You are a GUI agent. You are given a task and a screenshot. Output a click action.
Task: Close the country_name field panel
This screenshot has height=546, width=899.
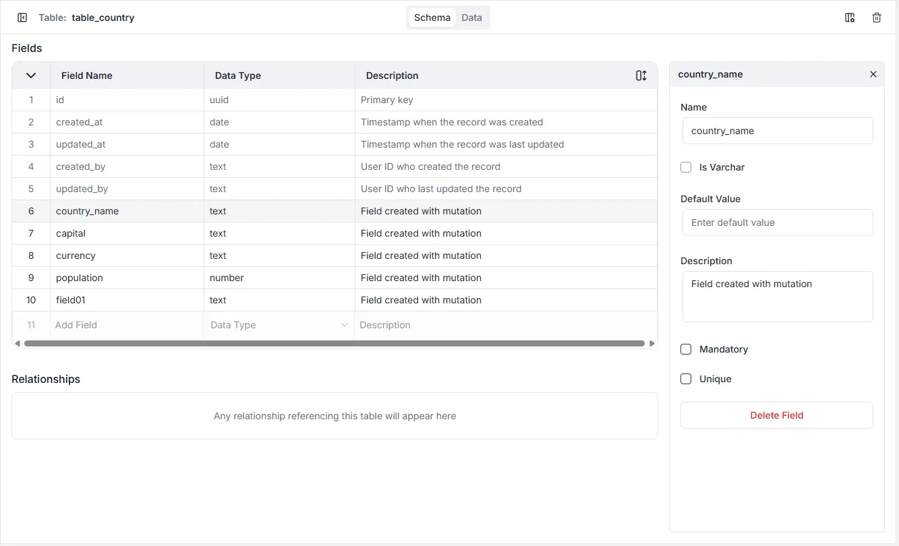tap(873, 74)
